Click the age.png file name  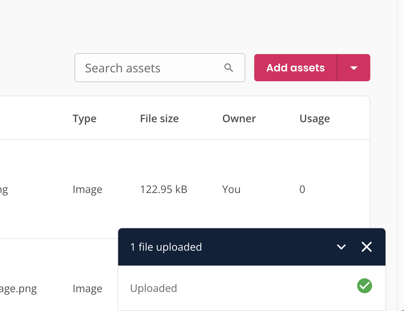coord(18,289)
